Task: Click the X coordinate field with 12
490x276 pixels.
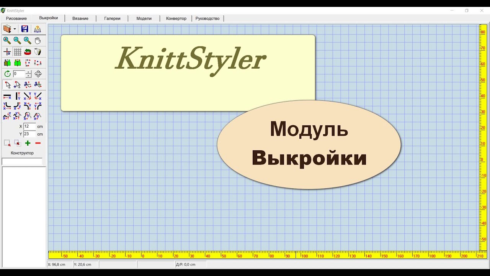Action: [29, 126]
